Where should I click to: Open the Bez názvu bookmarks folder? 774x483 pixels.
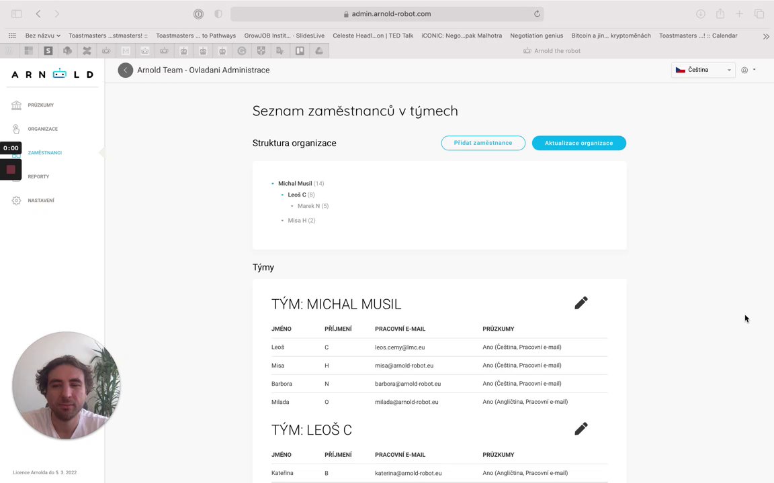42,36
